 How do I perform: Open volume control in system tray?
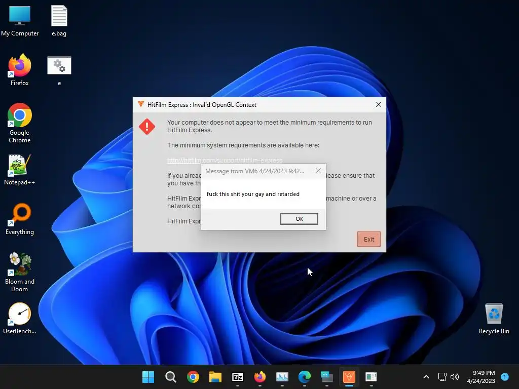[x=455, y=377]
